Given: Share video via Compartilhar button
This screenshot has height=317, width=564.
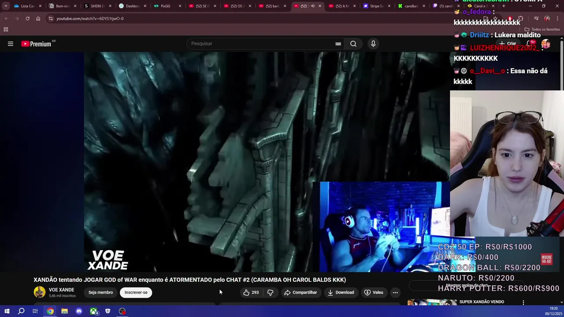Looking at the screenshot, I should point(301,292).
